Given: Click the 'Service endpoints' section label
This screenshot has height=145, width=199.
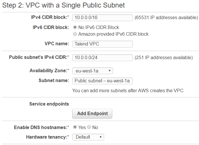Looking at the screenshot, I should tap(49, 104).
